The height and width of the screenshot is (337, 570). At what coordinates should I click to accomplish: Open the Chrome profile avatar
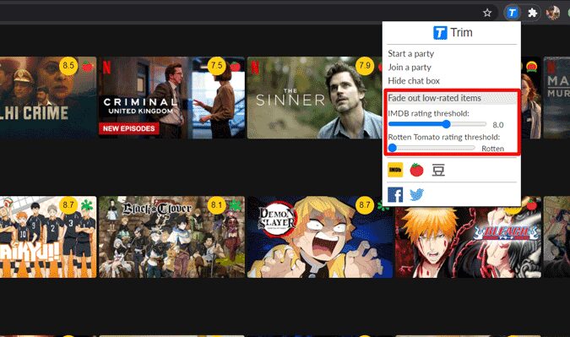coord(553,13)
